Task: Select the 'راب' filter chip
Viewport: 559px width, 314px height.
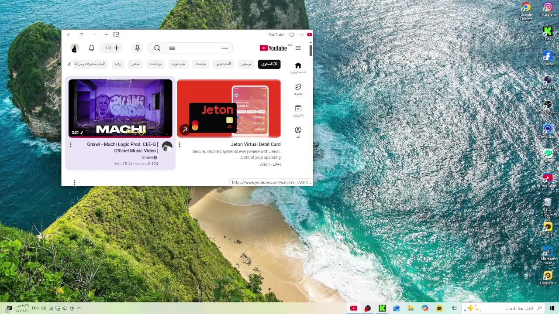Action: [x=118, y=64]
